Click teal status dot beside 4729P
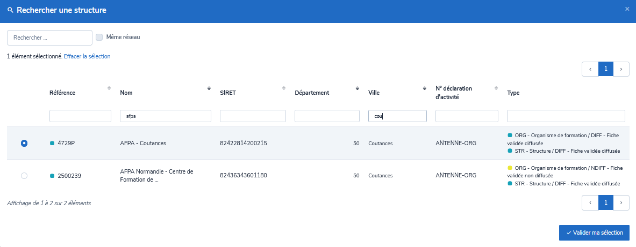The width and height of the screenshot is (636, 247). click(52, 143)
